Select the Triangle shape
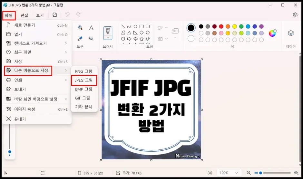This screenshot has width=303, height=179. pos(129,33)
